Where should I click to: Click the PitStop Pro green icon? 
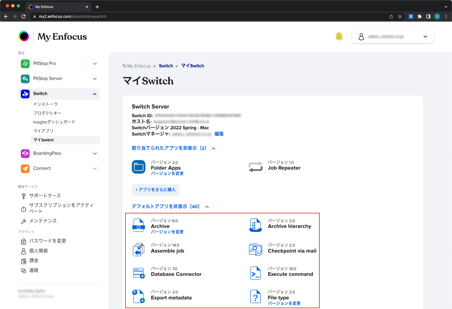[25, 64]
